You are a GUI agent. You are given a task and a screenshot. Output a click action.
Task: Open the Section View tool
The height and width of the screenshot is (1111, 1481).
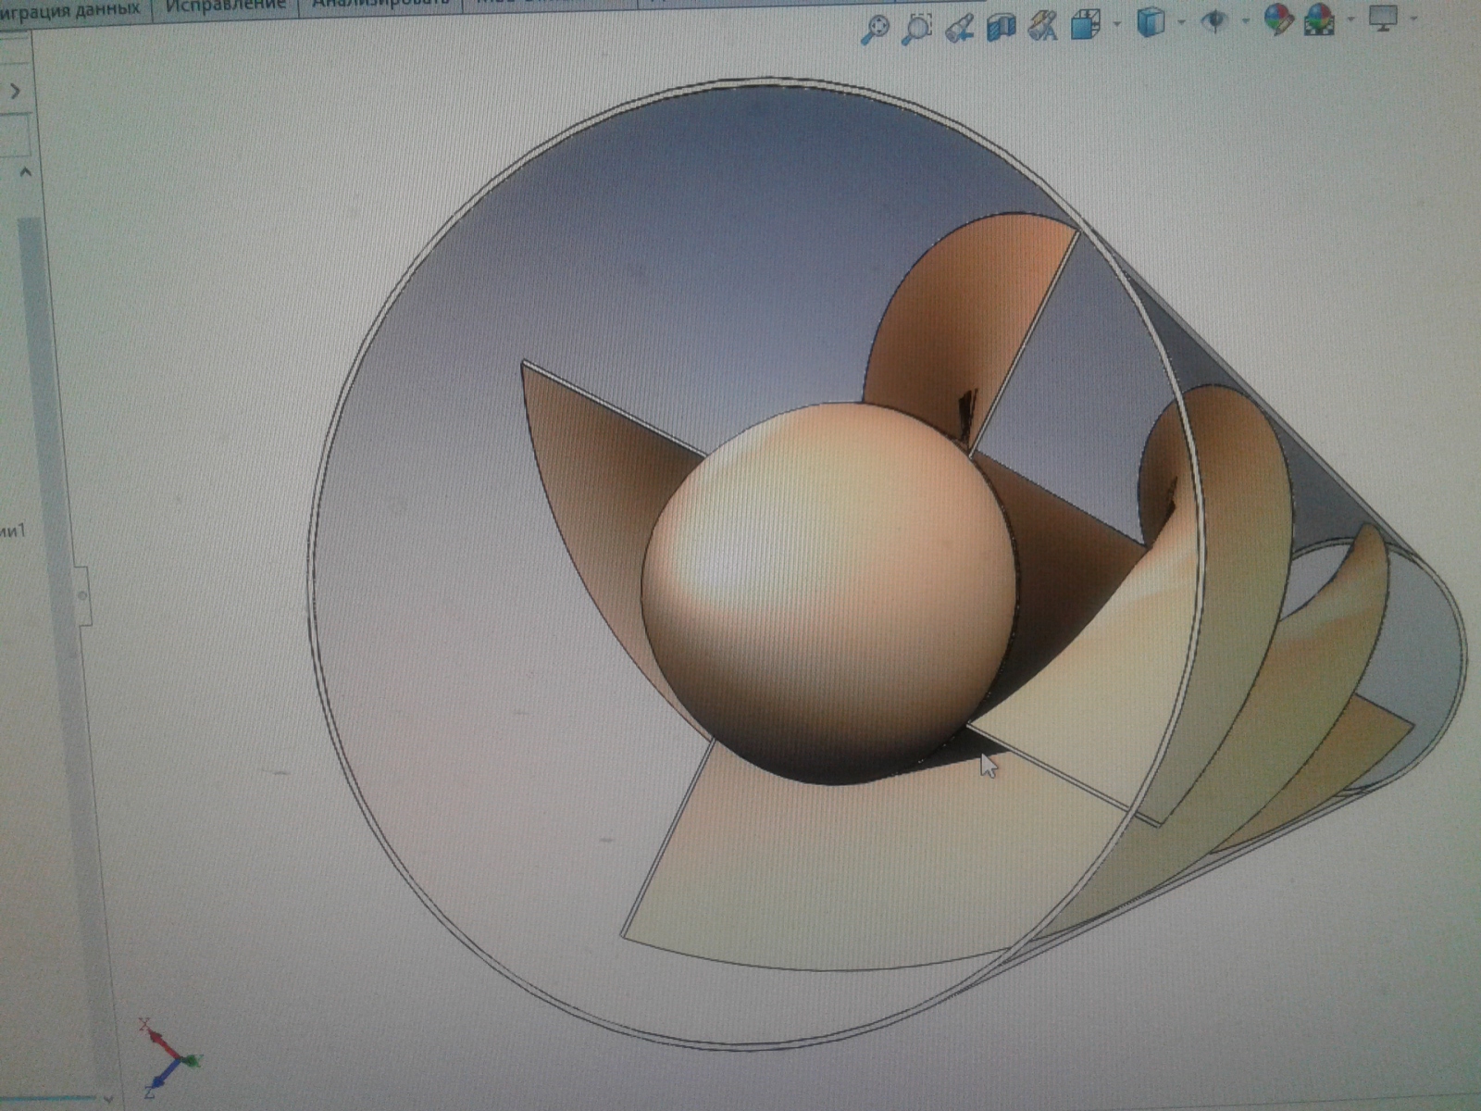(1002, 26)
